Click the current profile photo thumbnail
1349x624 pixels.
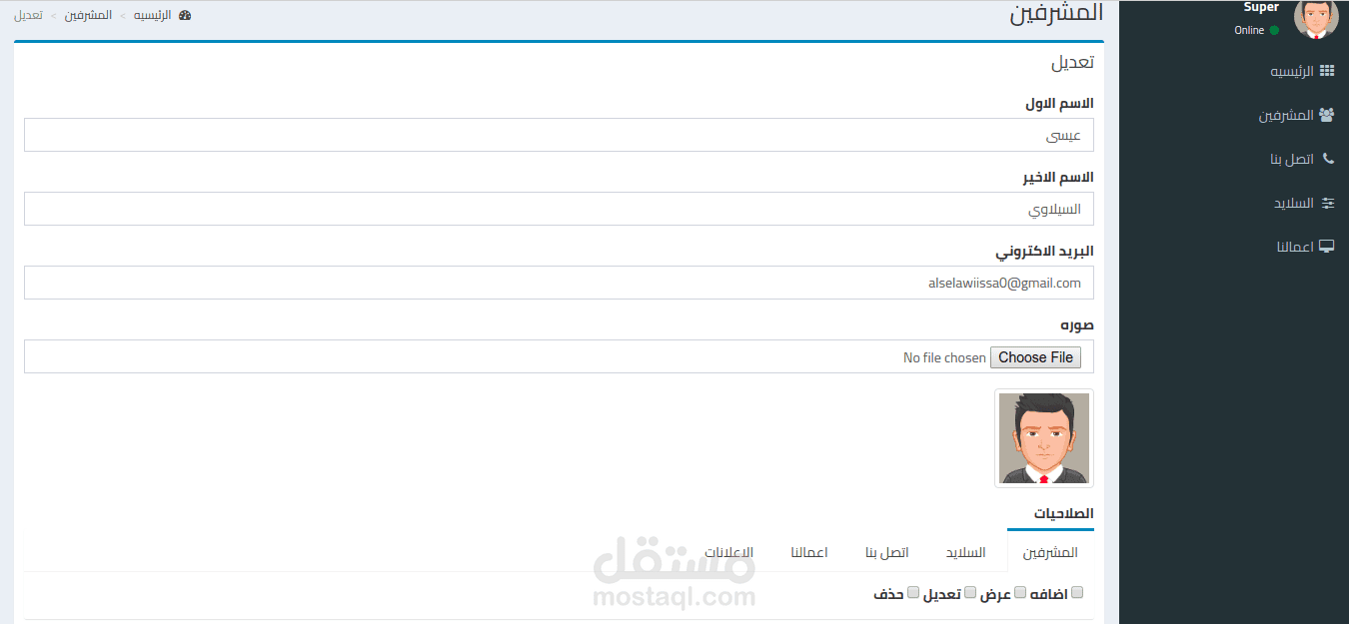point(1044,438)
